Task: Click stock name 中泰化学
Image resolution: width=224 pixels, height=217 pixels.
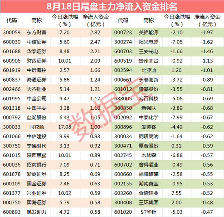Action: pyautogui.click(x=149, y=117)
